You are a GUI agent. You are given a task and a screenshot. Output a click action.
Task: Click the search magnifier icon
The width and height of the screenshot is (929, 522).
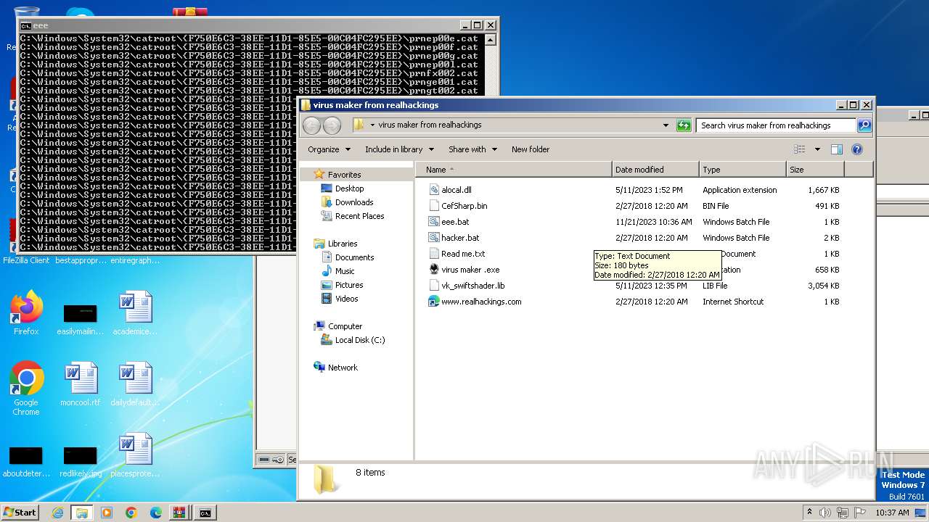coord(864,125)
